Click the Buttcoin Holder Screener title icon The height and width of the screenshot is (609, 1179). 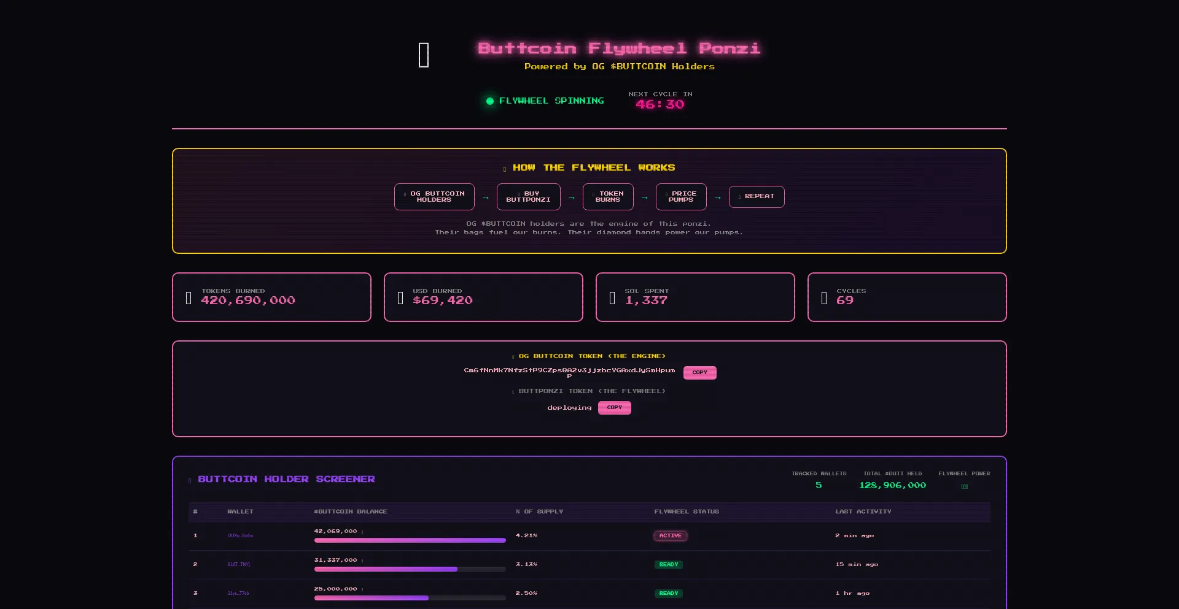point(189,481)
